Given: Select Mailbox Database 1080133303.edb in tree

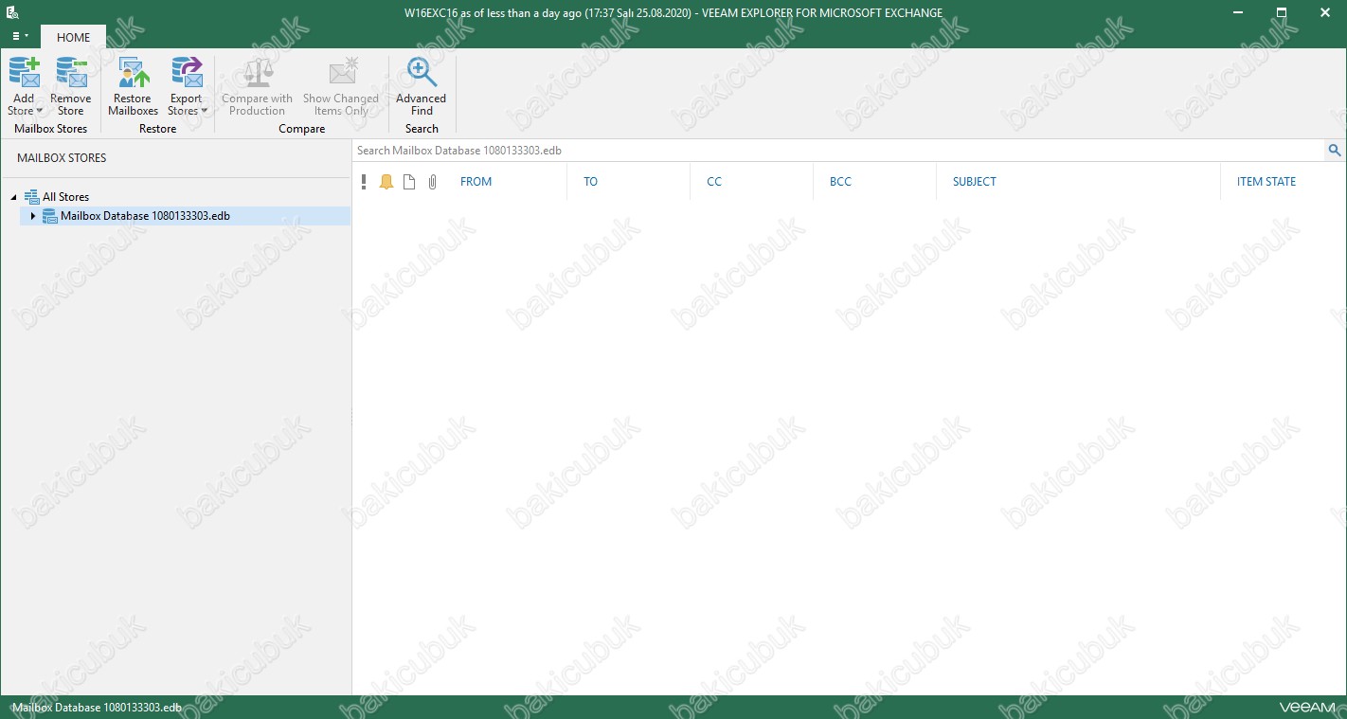Looking at the screenshot, I should 145,216.
